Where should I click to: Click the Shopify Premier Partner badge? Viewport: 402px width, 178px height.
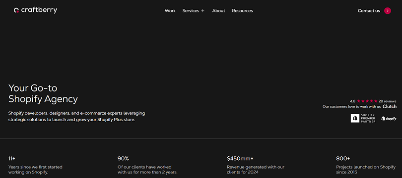pos(363,118)
